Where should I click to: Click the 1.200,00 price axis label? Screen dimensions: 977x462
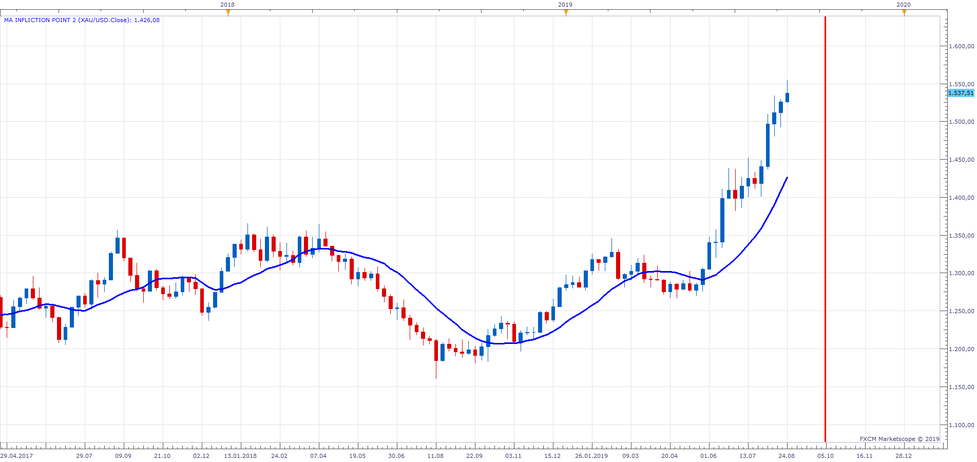961,349
